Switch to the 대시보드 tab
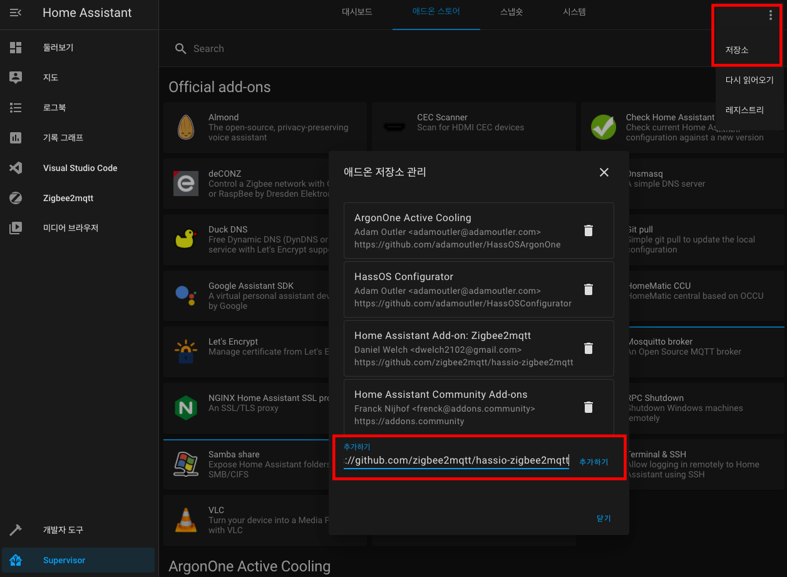787x577 pixels. pyautogui.click(x=357, y=12)
